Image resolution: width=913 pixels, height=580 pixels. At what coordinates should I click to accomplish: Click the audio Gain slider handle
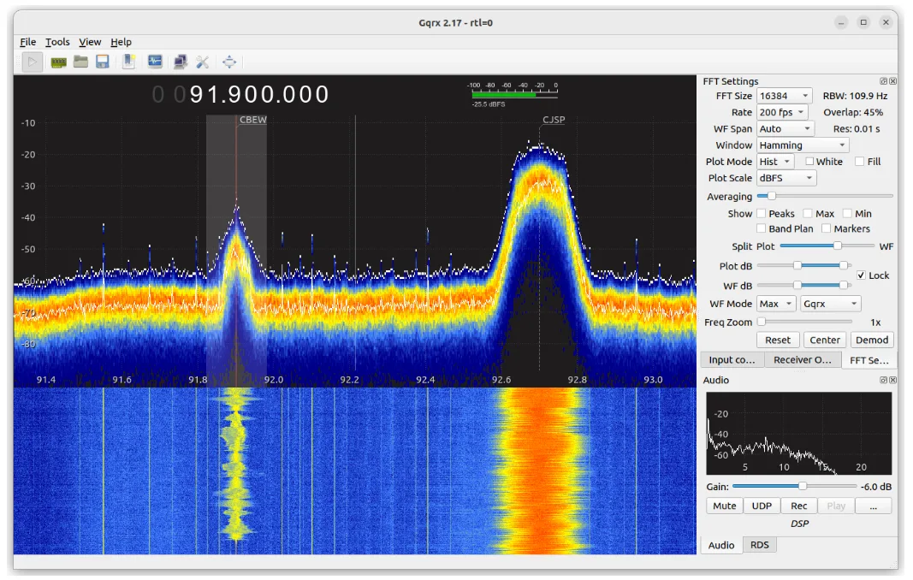point(803,486)
